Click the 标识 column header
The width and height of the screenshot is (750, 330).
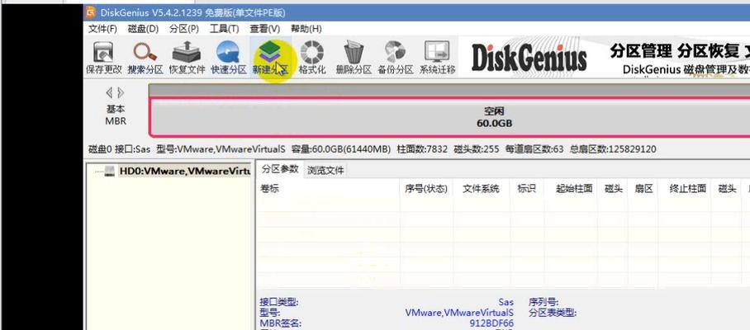click(527, 189)
